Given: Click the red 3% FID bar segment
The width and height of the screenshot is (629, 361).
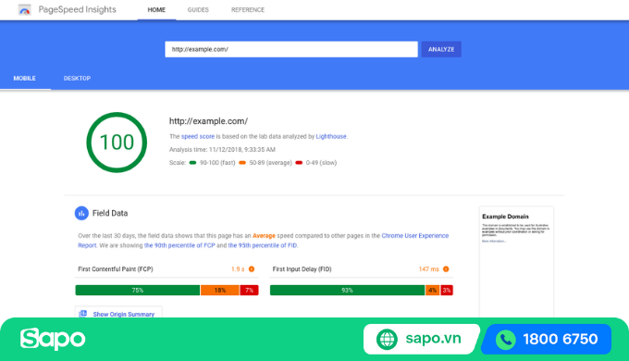Looking at the screenshot, I should [x=447, y=291].
